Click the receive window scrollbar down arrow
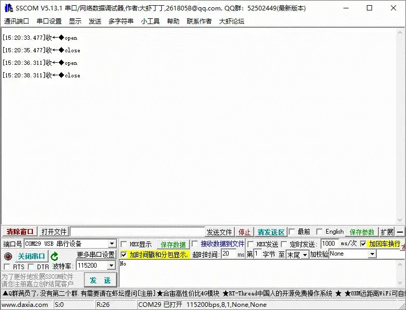This screenshot has width=406, height=310. point(400,220)
